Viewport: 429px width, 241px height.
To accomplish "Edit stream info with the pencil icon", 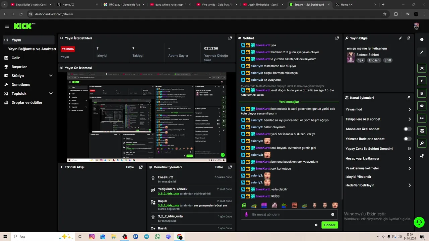I will coord(400,38).
